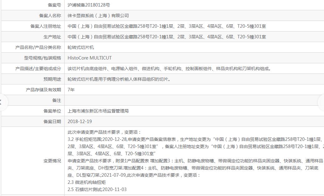
Task: Select the filing number 沪浦械备20180128号
Action: pyautogui.click(x=89, y=5)
